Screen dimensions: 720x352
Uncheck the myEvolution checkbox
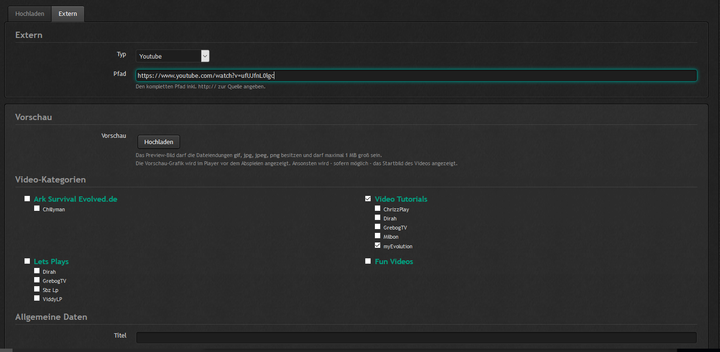[378, 245]
